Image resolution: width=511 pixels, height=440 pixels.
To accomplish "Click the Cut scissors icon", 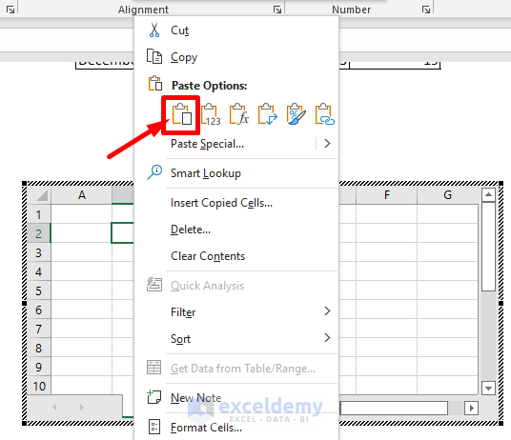I will [x=154, y=30].
